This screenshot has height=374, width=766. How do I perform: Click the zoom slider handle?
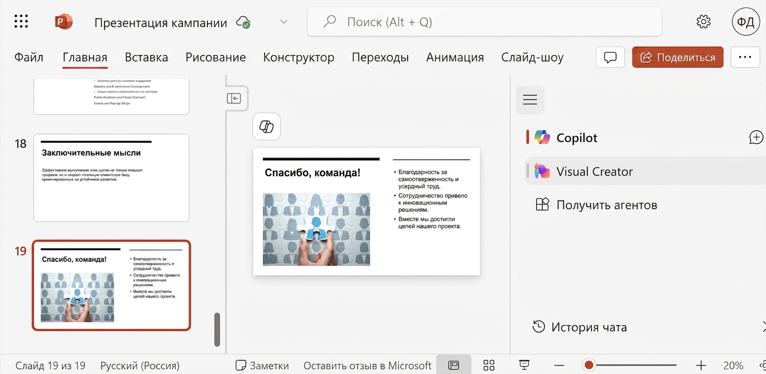pos(589,365)
